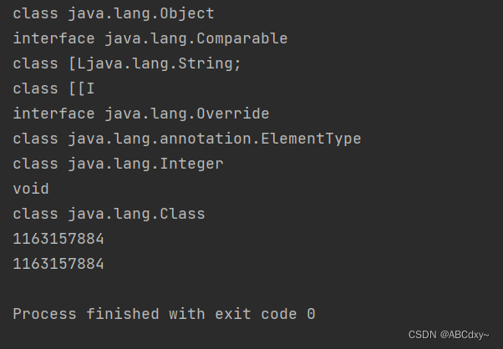The height and width of the screenshot is (349, 503).
Task: Click the 'class java.lang.Integer' line
Action: (x=118, y=164)
